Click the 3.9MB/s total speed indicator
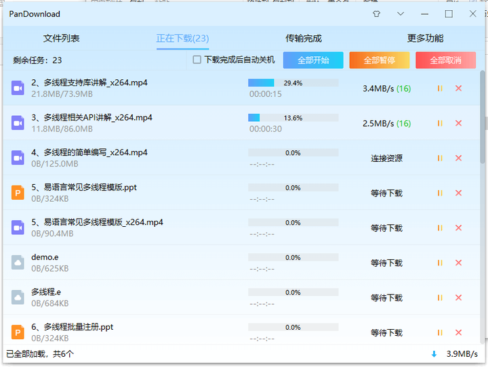The image size is (488, 367). tap(462, 354)
